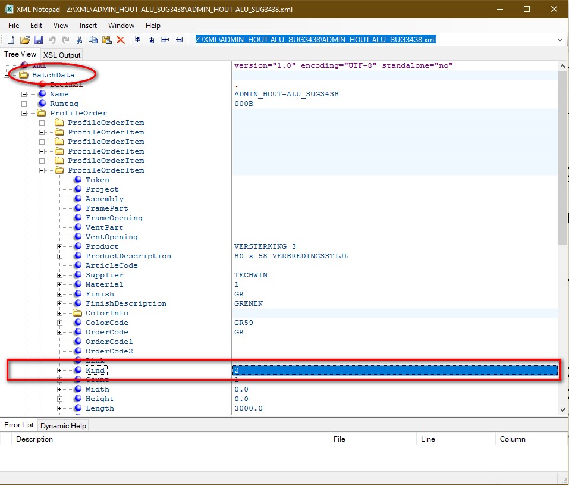Expand the Kind node
The image size is (569, 485).
59,370
